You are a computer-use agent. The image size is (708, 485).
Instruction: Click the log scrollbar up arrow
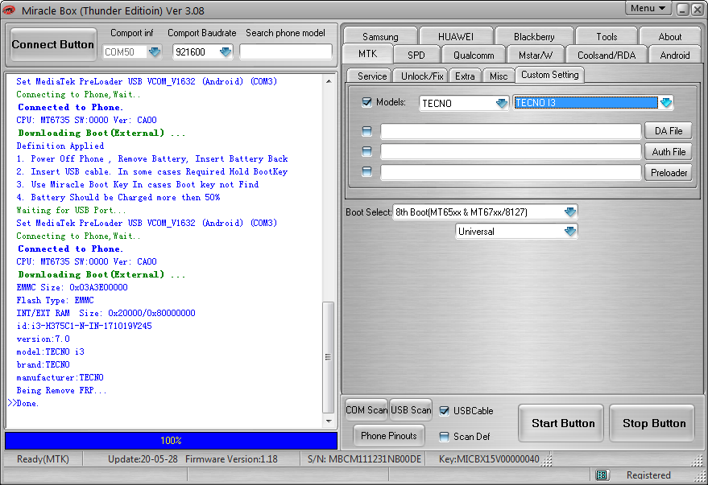(x=329, y=81)
